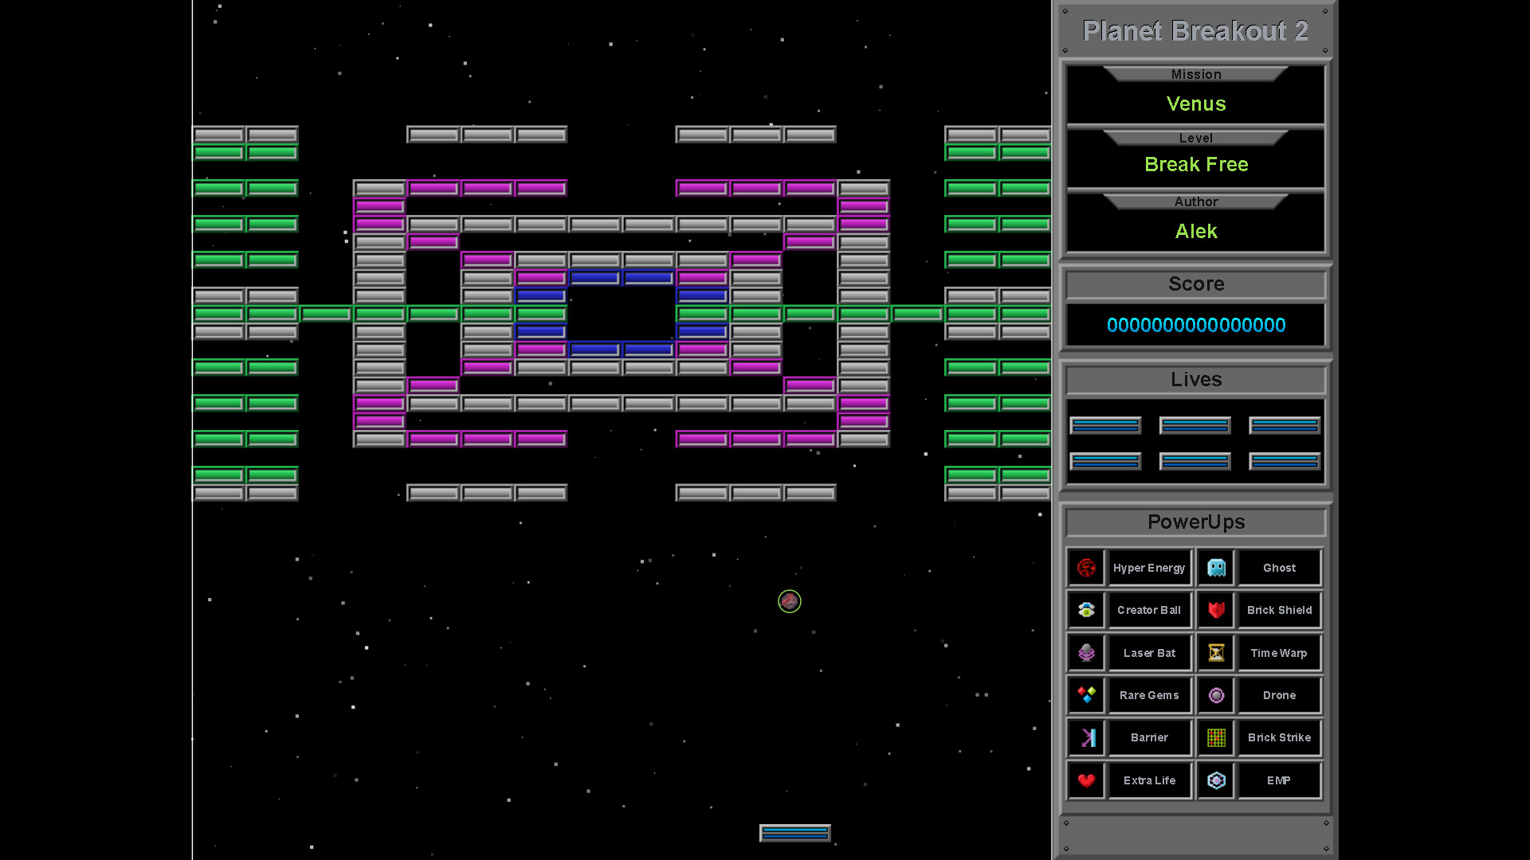Click the author name Alek
Viewport: 1530px width, 860px height.
pyautogui.click(x=1196, y=232)
